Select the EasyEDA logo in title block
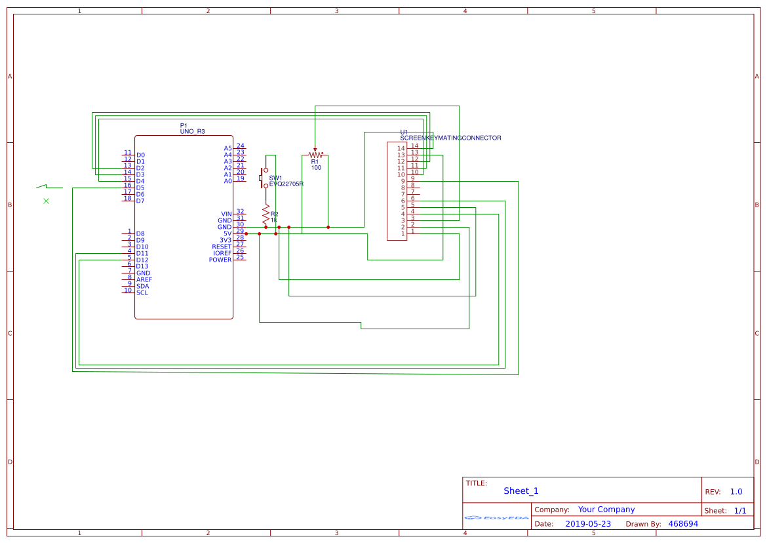This screenshot has height=543, width=767. [496, 517]
